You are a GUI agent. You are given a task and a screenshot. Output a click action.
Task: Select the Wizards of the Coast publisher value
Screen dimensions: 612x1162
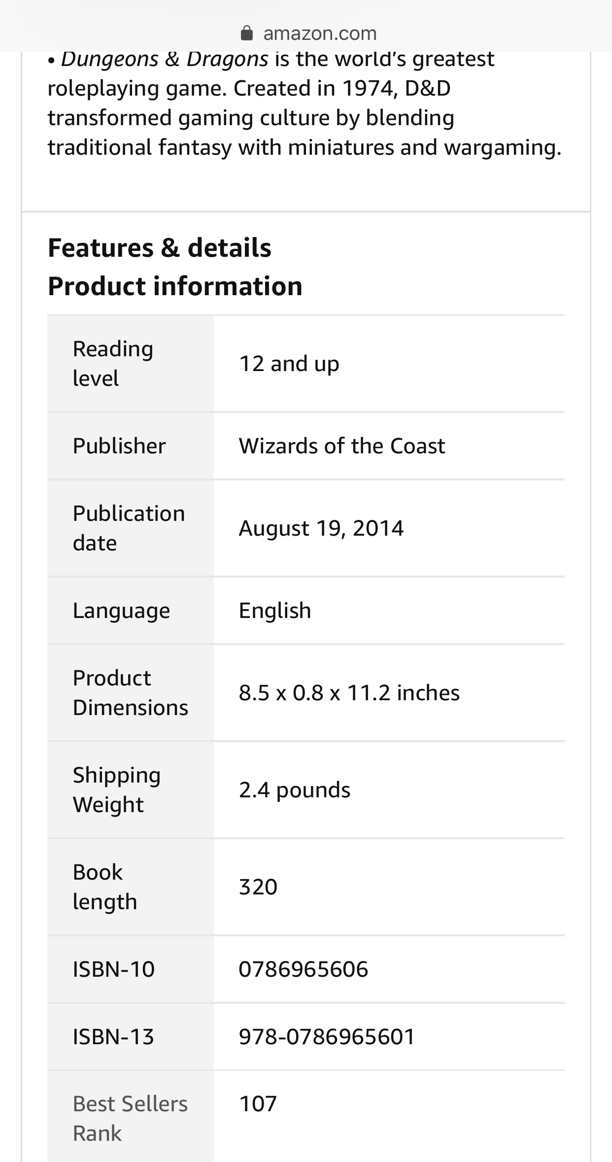pos(342,446)
